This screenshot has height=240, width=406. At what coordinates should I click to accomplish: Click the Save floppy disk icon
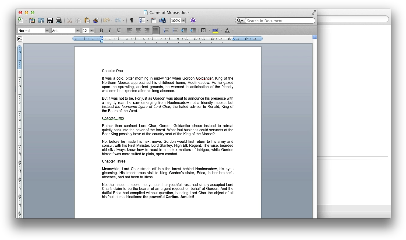(x=50, y=21)
